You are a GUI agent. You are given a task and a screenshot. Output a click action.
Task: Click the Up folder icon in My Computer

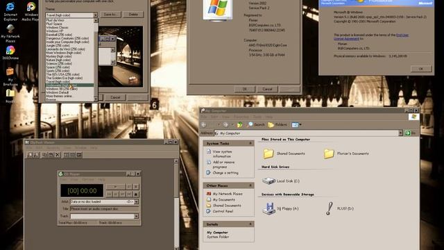(240, 125)
